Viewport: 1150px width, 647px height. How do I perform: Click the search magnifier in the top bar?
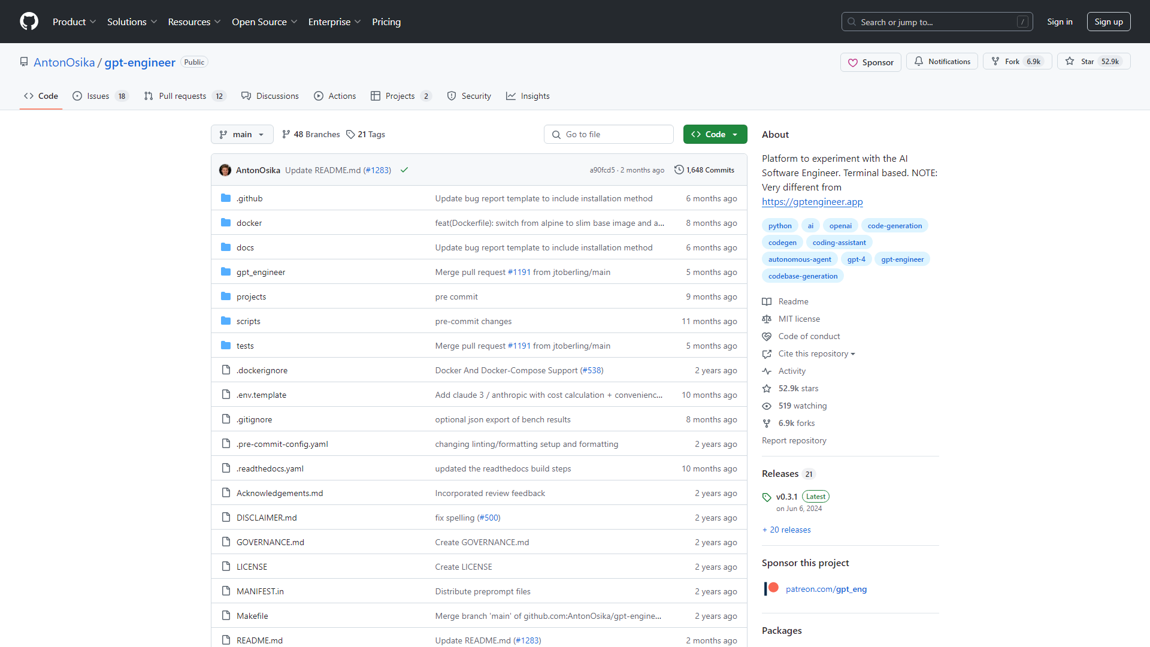[x=852, y=22]
